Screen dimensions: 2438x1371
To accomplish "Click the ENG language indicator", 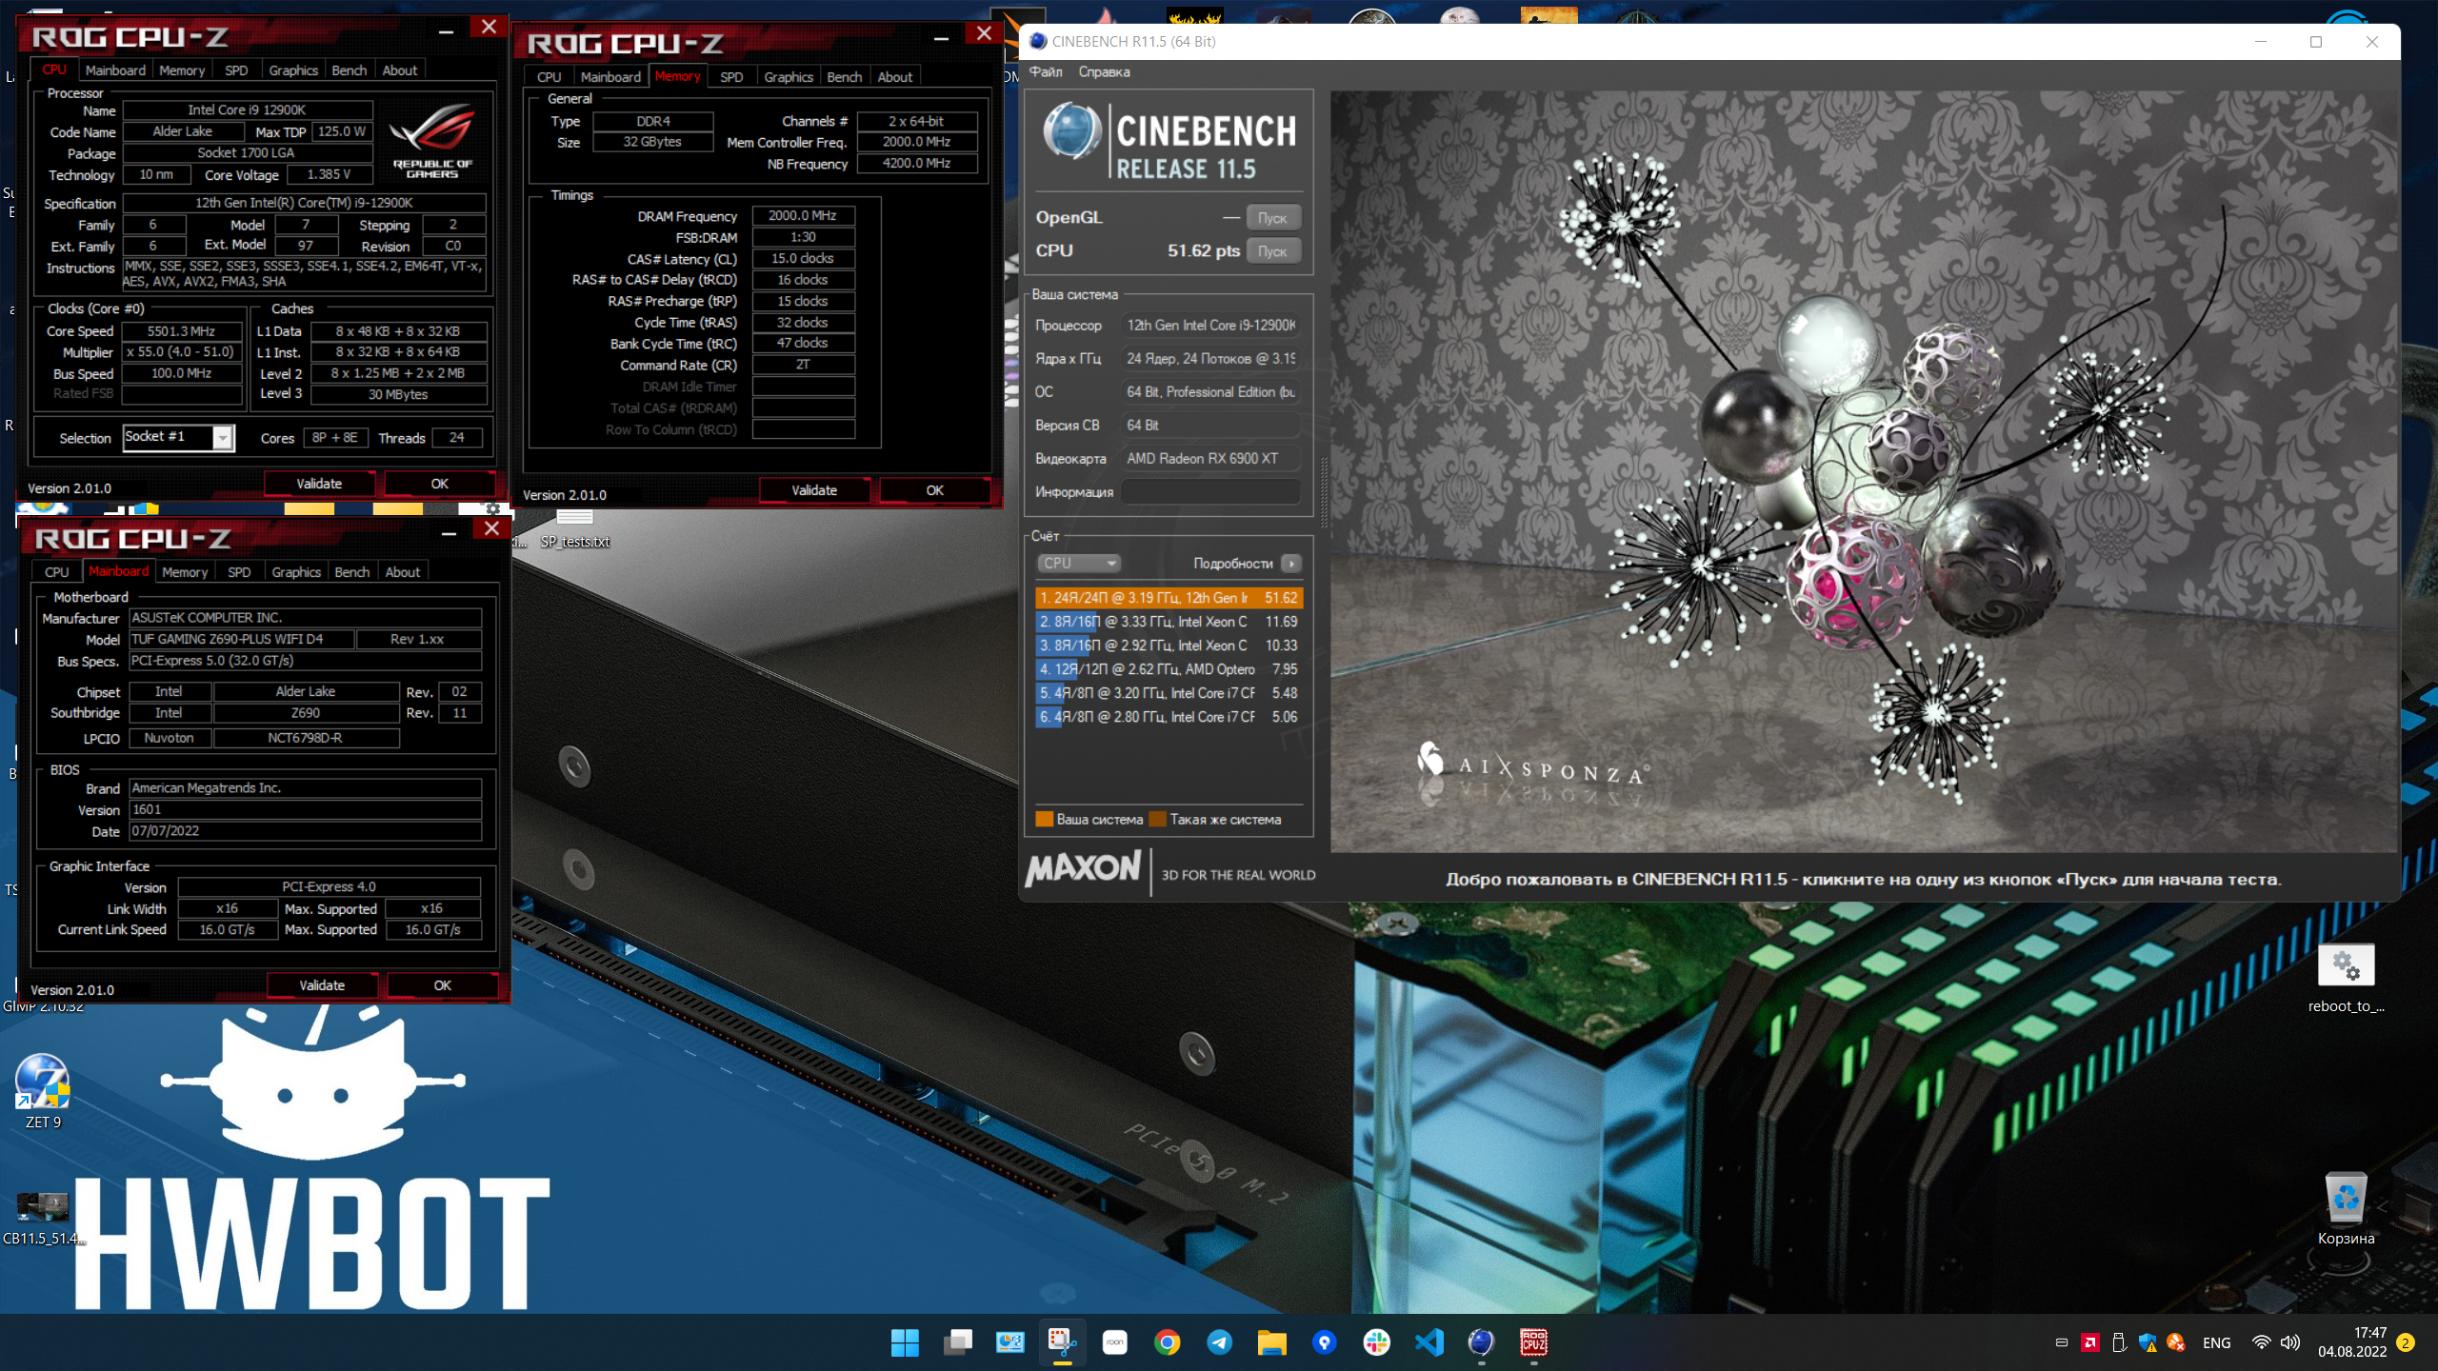I will pyautogui.click(x=2216, y=1342).
